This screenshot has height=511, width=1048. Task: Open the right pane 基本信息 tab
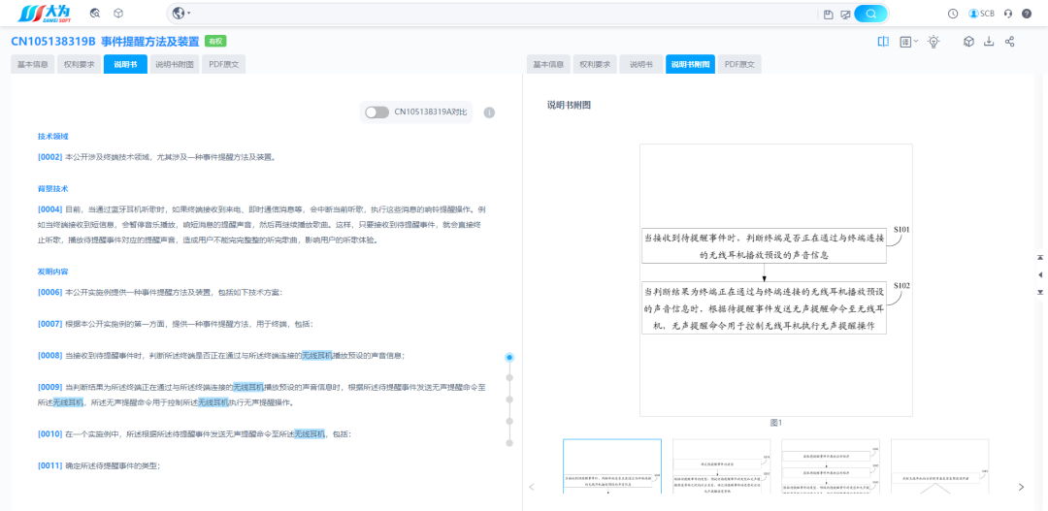[x=548, y=65]
